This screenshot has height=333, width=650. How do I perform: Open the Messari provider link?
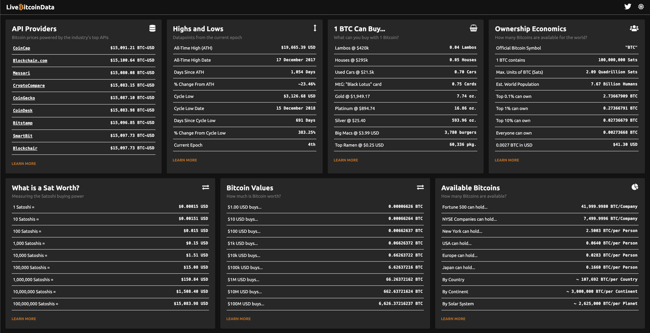[21, 73]
